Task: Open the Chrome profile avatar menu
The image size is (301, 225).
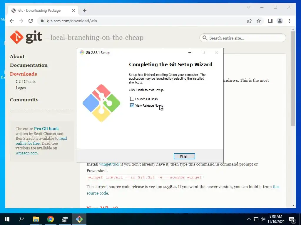Action: point(280,21)
